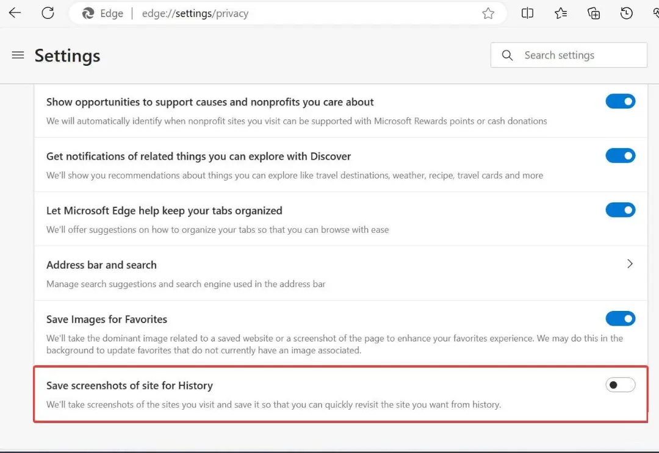This screenshot has width=659, height=453.
Task: Expand Address bar and search chevron
Action: [630, 263]
